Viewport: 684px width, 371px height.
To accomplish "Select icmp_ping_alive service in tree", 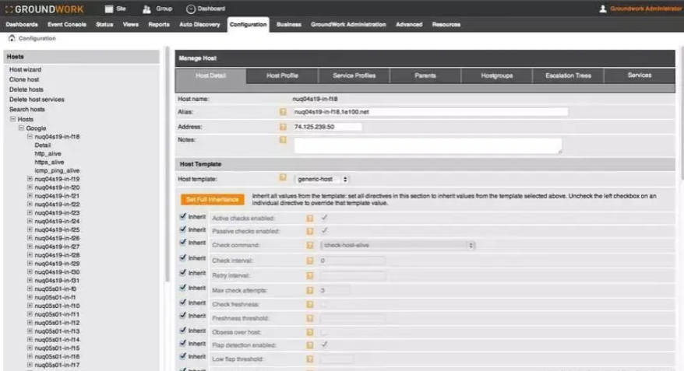I will 57,170.
